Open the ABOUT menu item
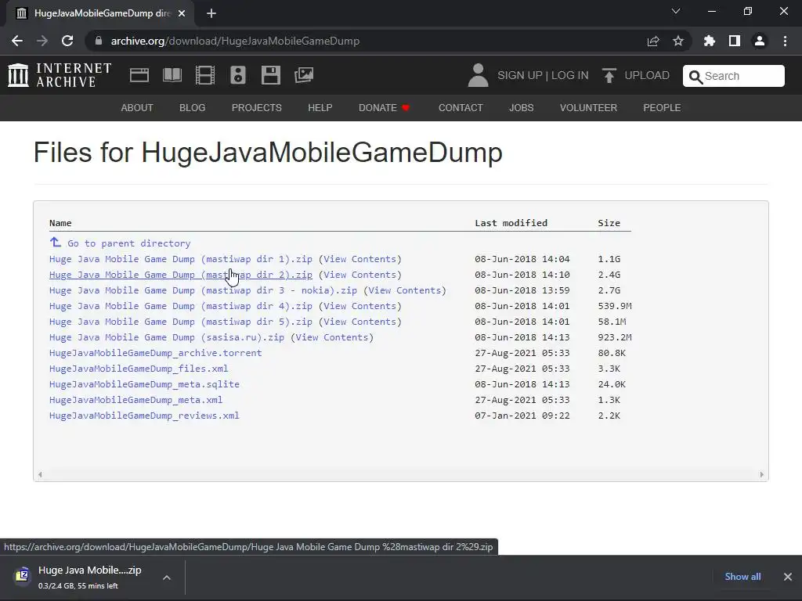This screenshot has width=802, height=601. pos(137,108)
